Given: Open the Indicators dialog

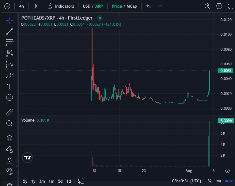Looking at the screenshot, I should pos(61,6).
